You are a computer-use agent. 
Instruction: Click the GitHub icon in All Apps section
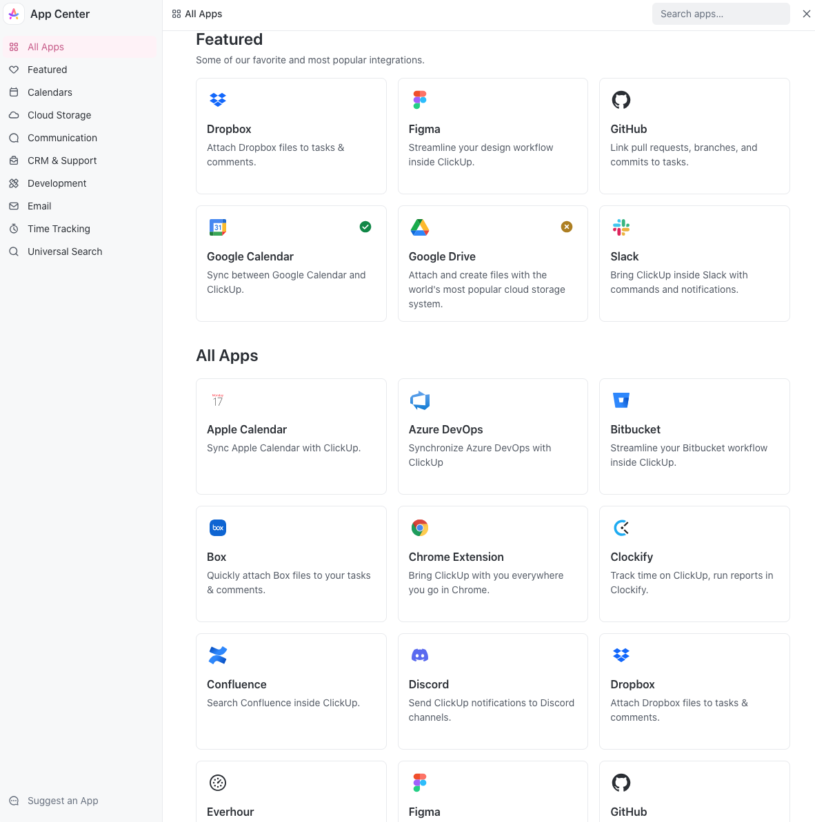click(x=621, y=782)
